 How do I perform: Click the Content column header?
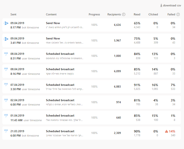(x=51, y=14)
